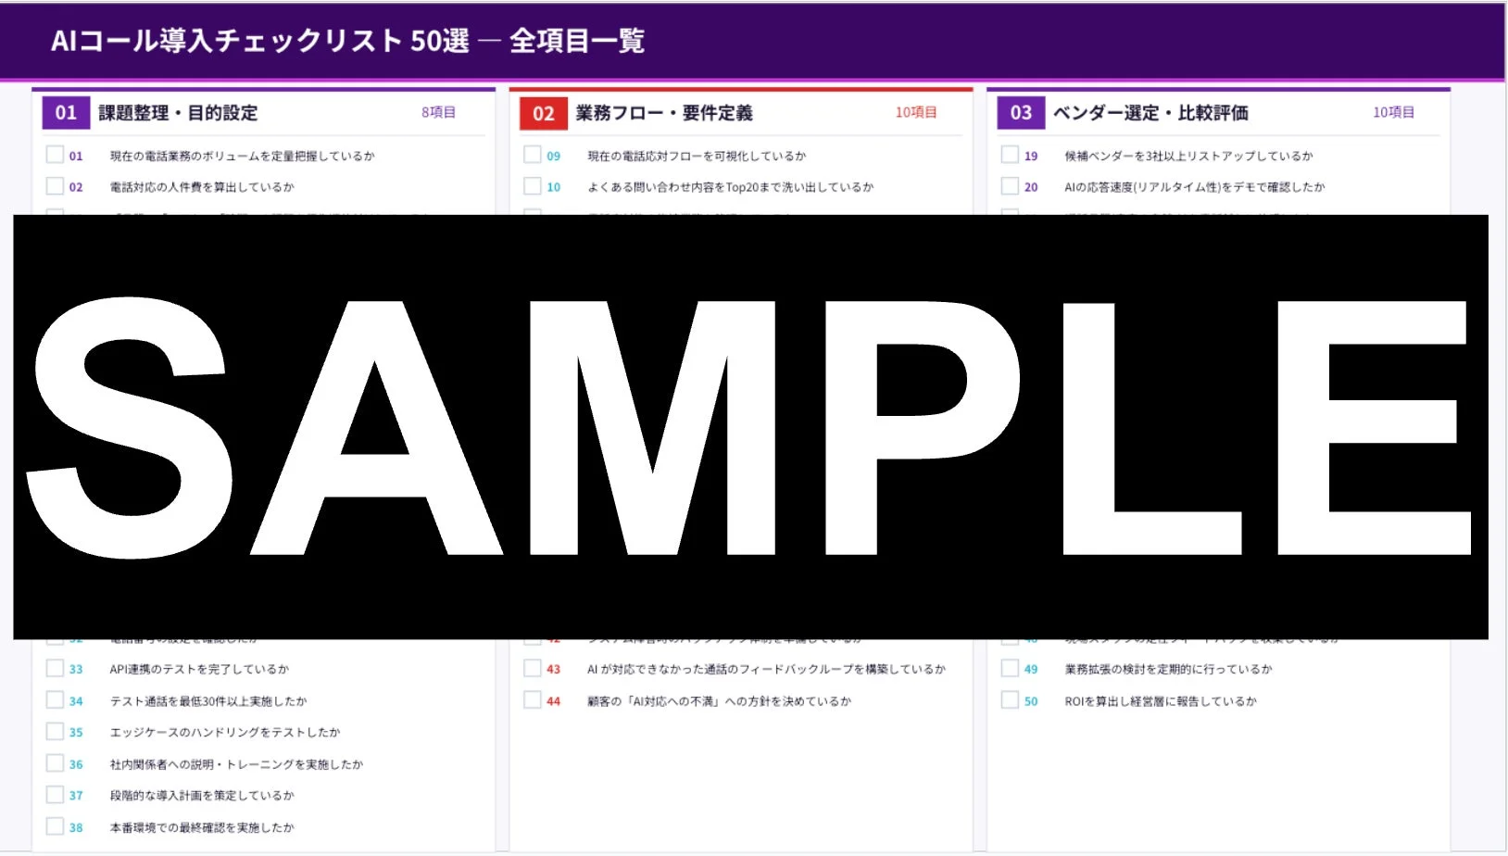Image resolution: width=1508 pixels, height=856 pixels.
Task: Check item 36 about internal staff training
Action: click(56, 763)
